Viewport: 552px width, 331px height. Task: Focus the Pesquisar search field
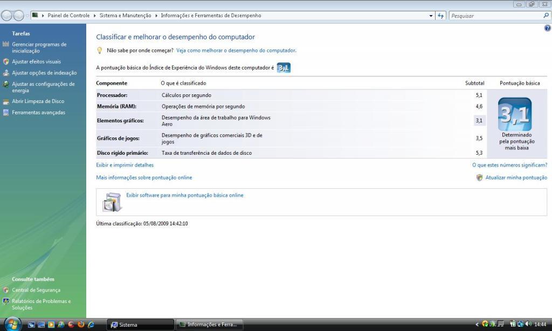point(496,16)
